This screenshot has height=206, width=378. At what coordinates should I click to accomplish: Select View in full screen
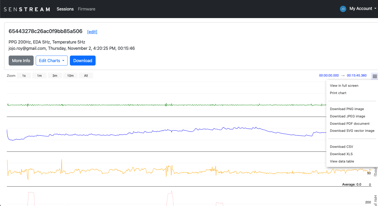click(x=344, y=86)
